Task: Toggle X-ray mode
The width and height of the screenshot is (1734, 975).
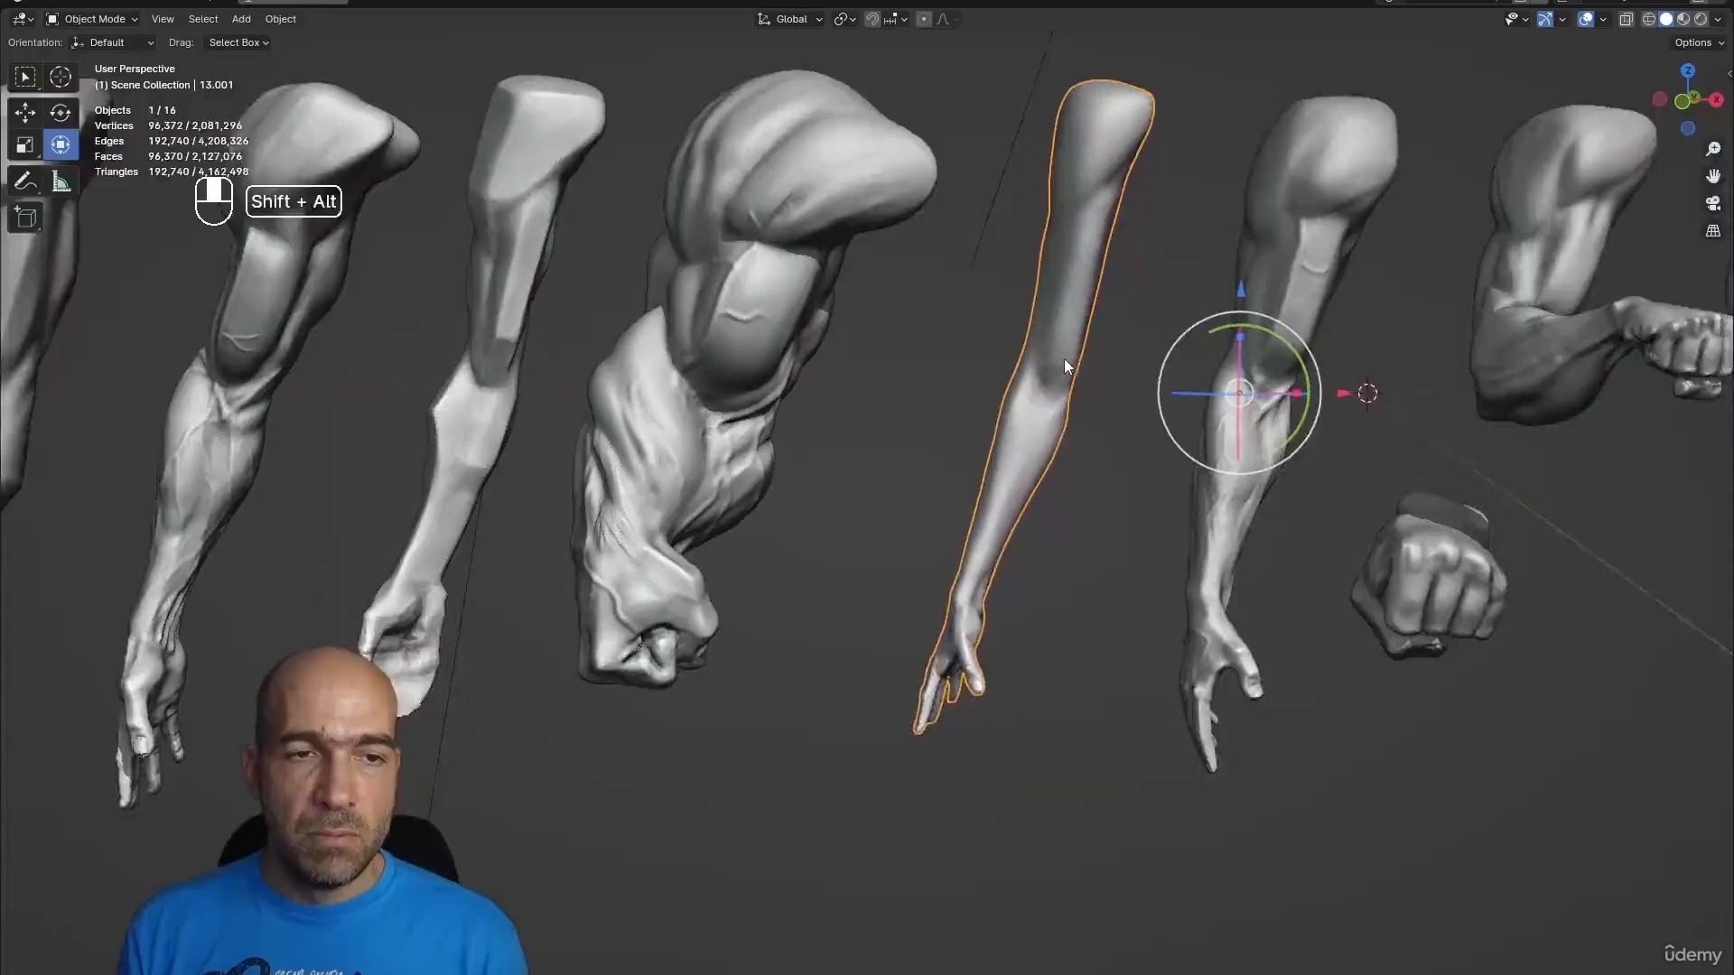Action: pyautogui.click(x=1627, y=19)
